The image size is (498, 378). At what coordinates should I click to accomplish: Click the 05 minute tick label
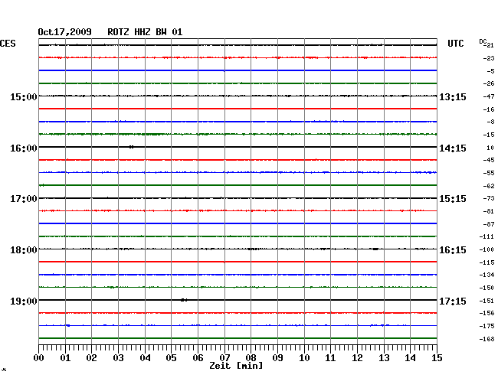pos(171,358)
